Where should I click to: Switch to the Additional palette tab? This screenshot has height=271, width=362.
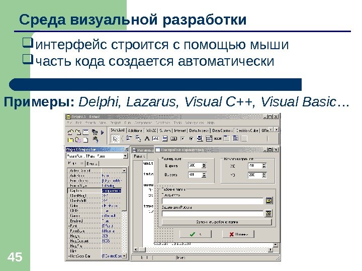(135, 130)
